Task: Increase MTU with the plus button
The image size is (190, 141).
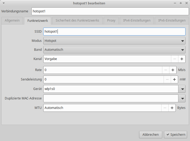Action: [x=172, y=108]
